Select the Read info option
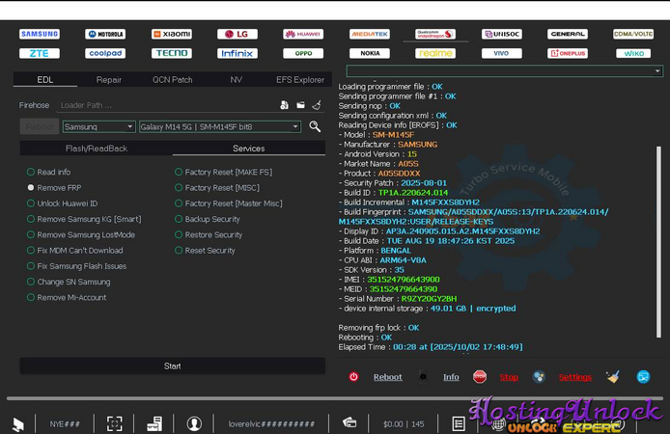Image resolution: width=670 pixels, height=434 pixels. point(31,172)
